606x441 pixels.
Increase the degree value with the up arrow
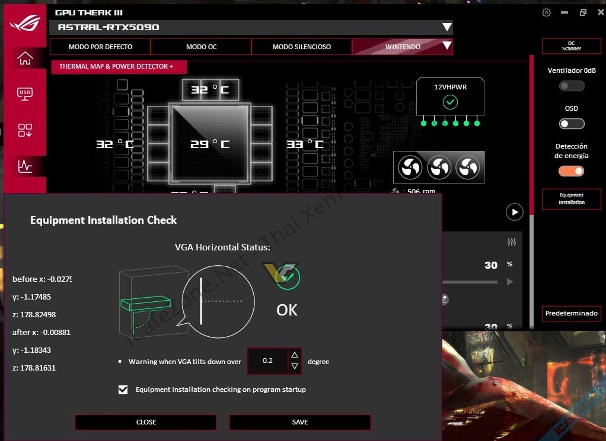(x=295, y=355)
